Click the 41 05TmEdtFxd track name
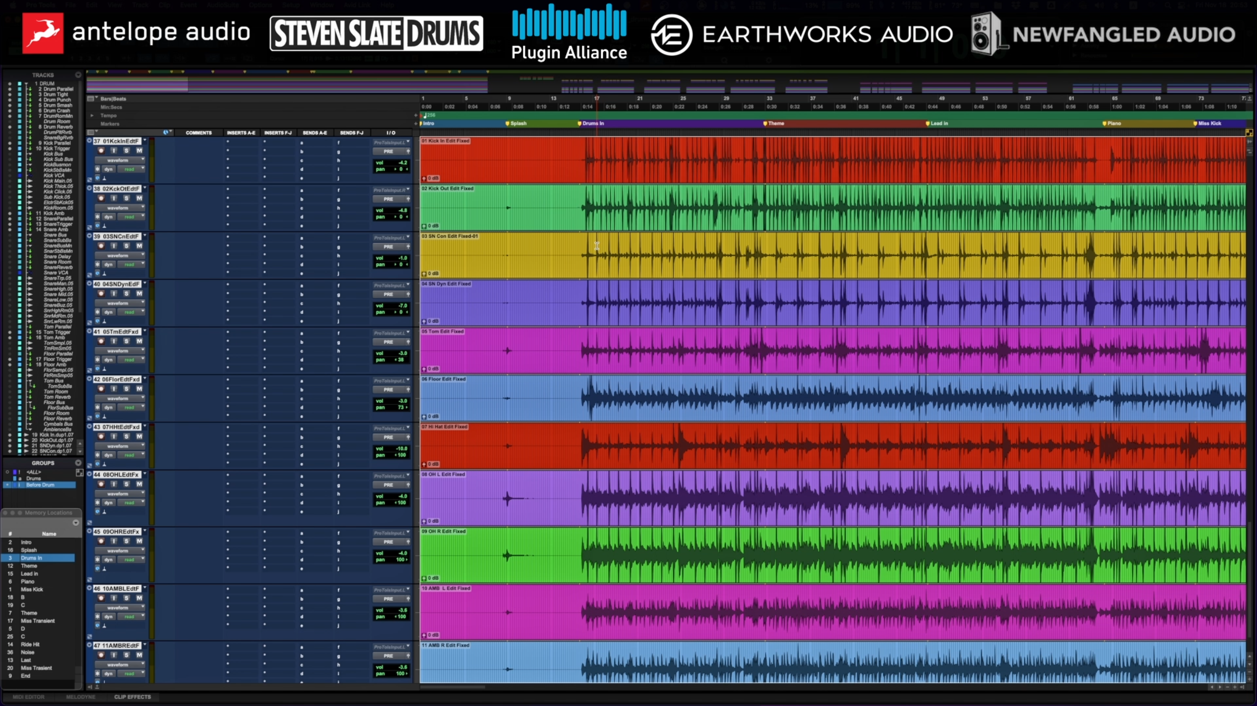Image resolution: width=1257 pixels, height=706 pixels. click(117, 331)
